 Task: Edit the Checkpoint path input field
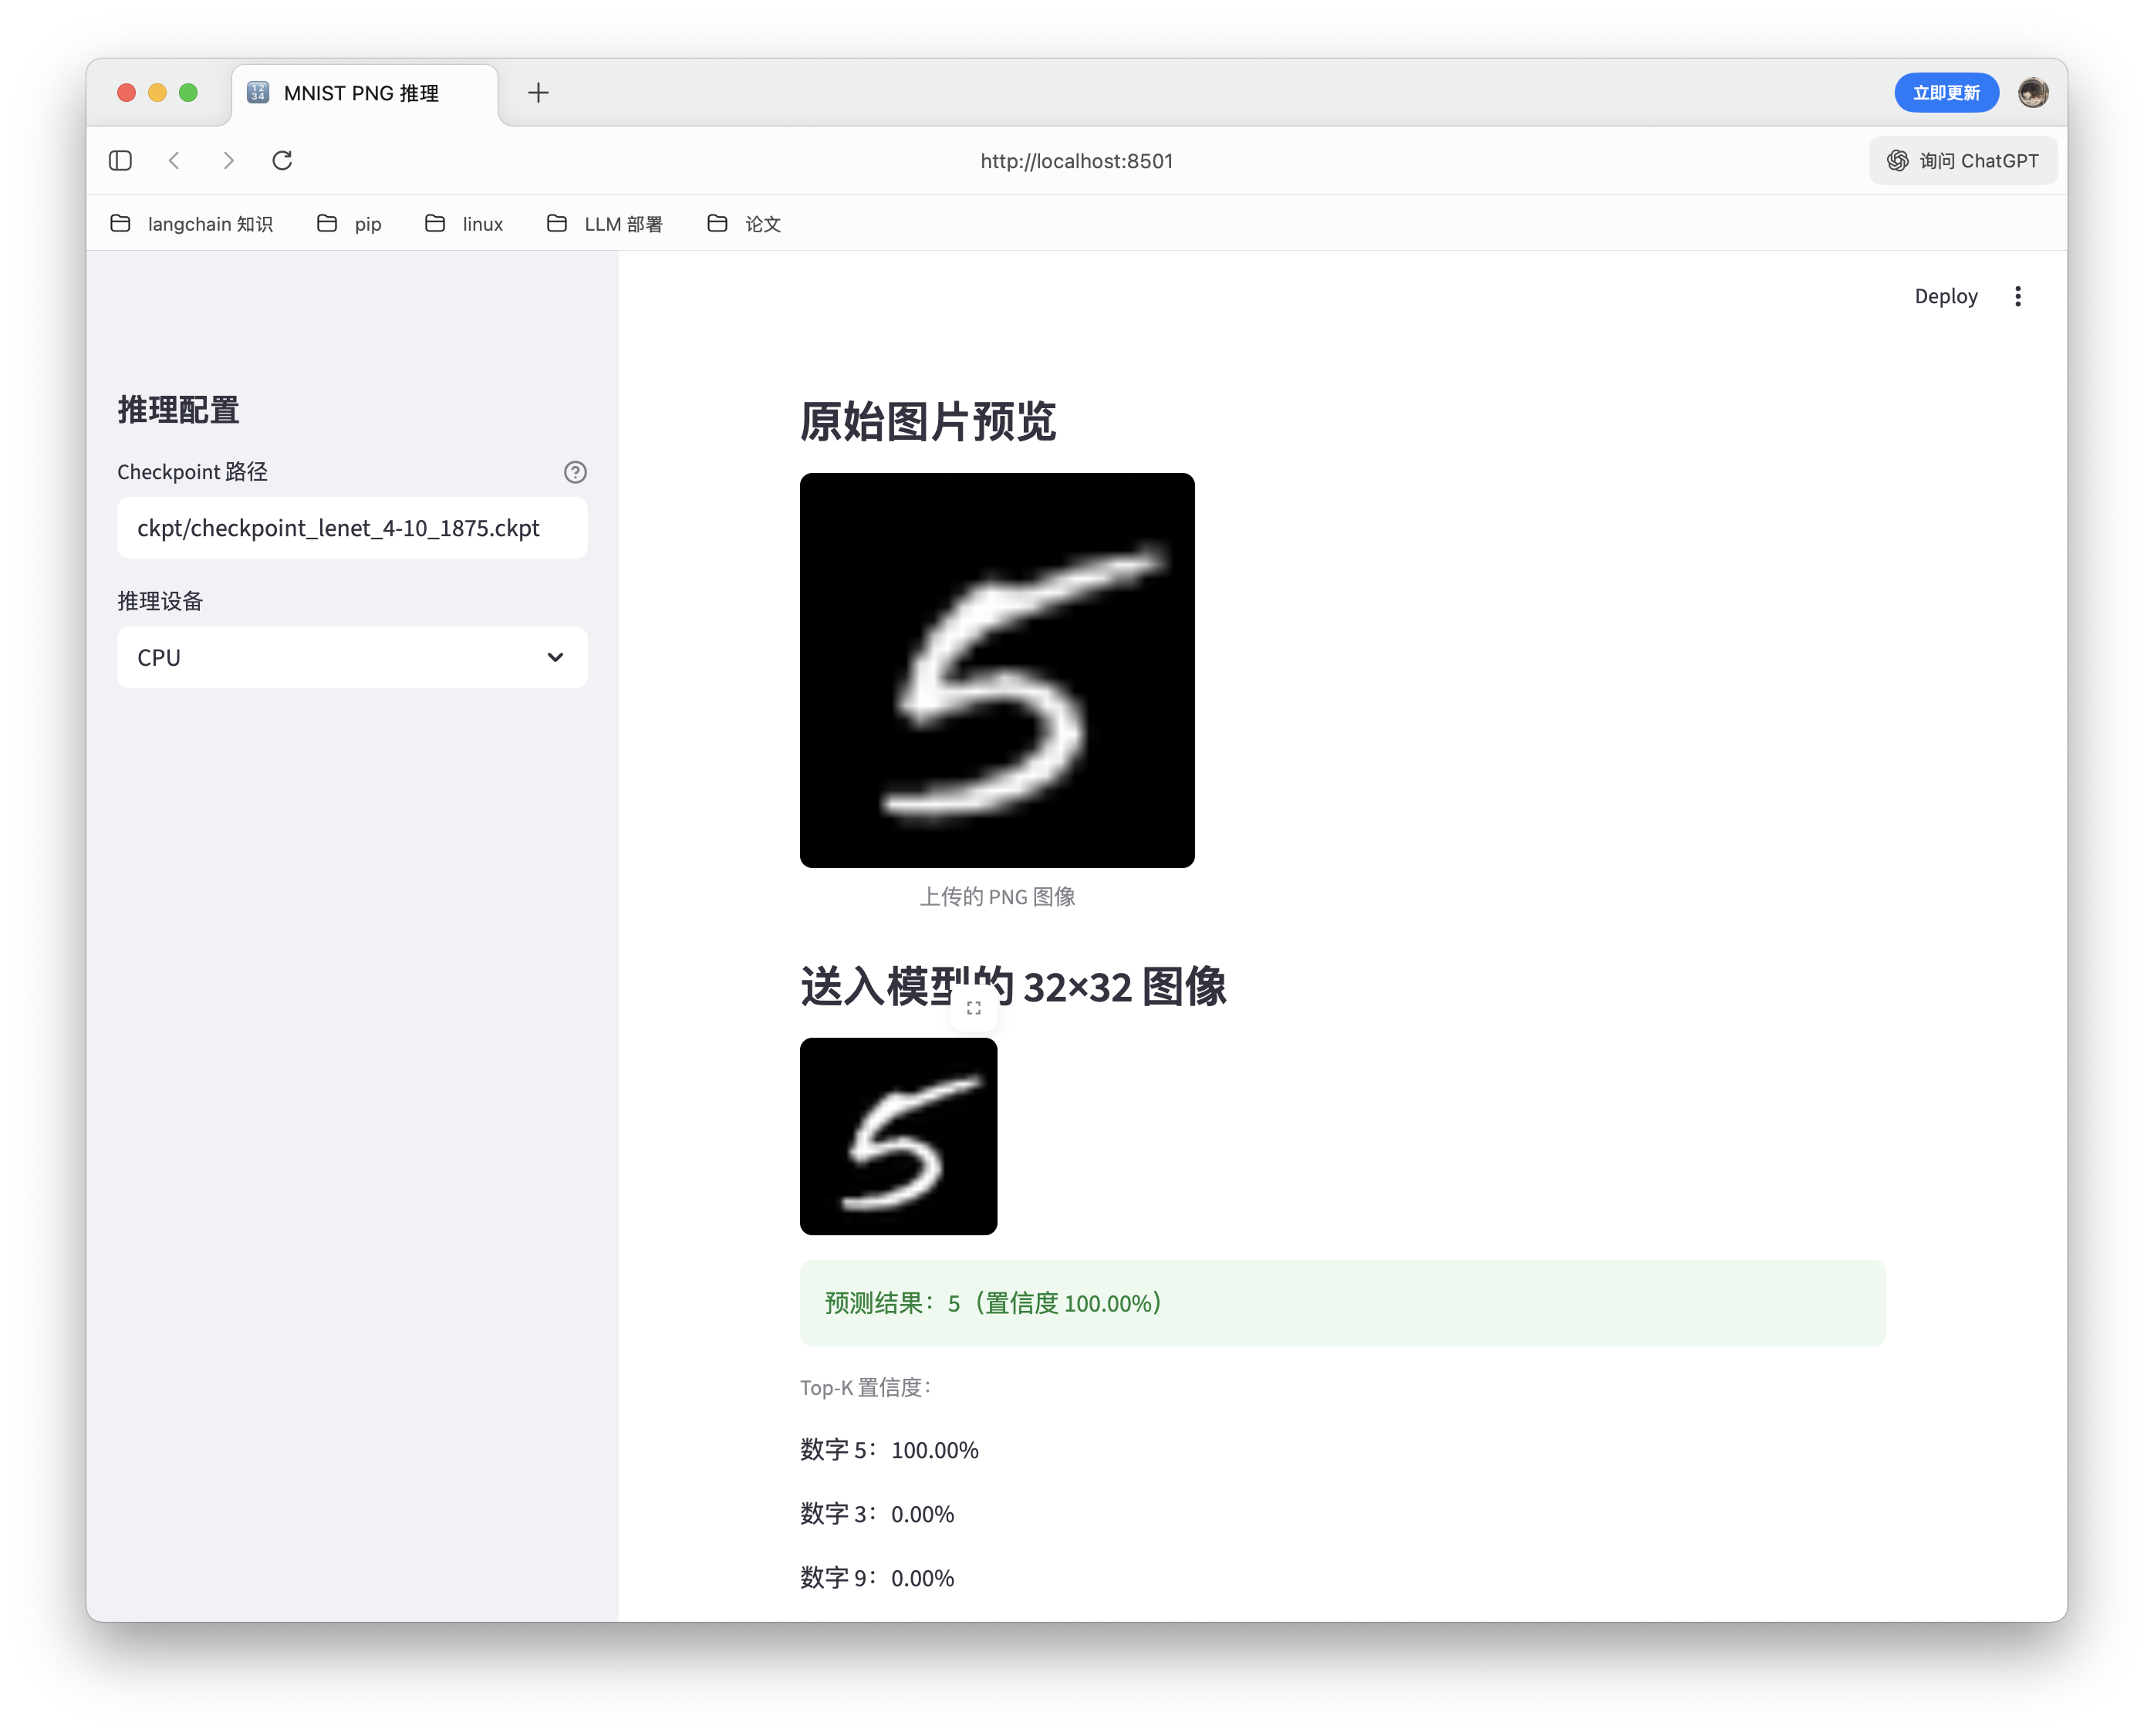pyautogui.click(x=352, y=528)
